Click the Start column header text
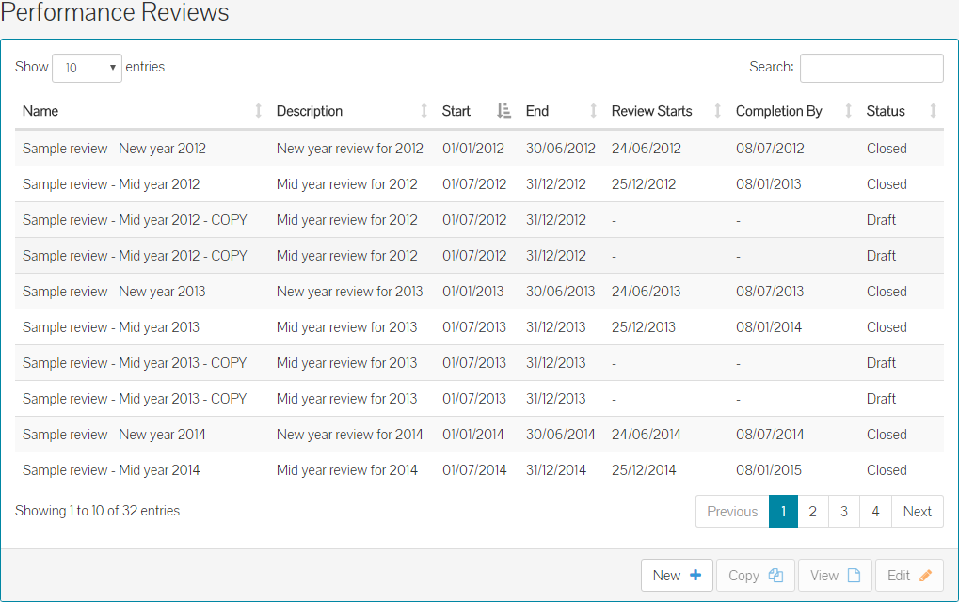This screenshot has height=602, width=959. (x=456, y=111)
